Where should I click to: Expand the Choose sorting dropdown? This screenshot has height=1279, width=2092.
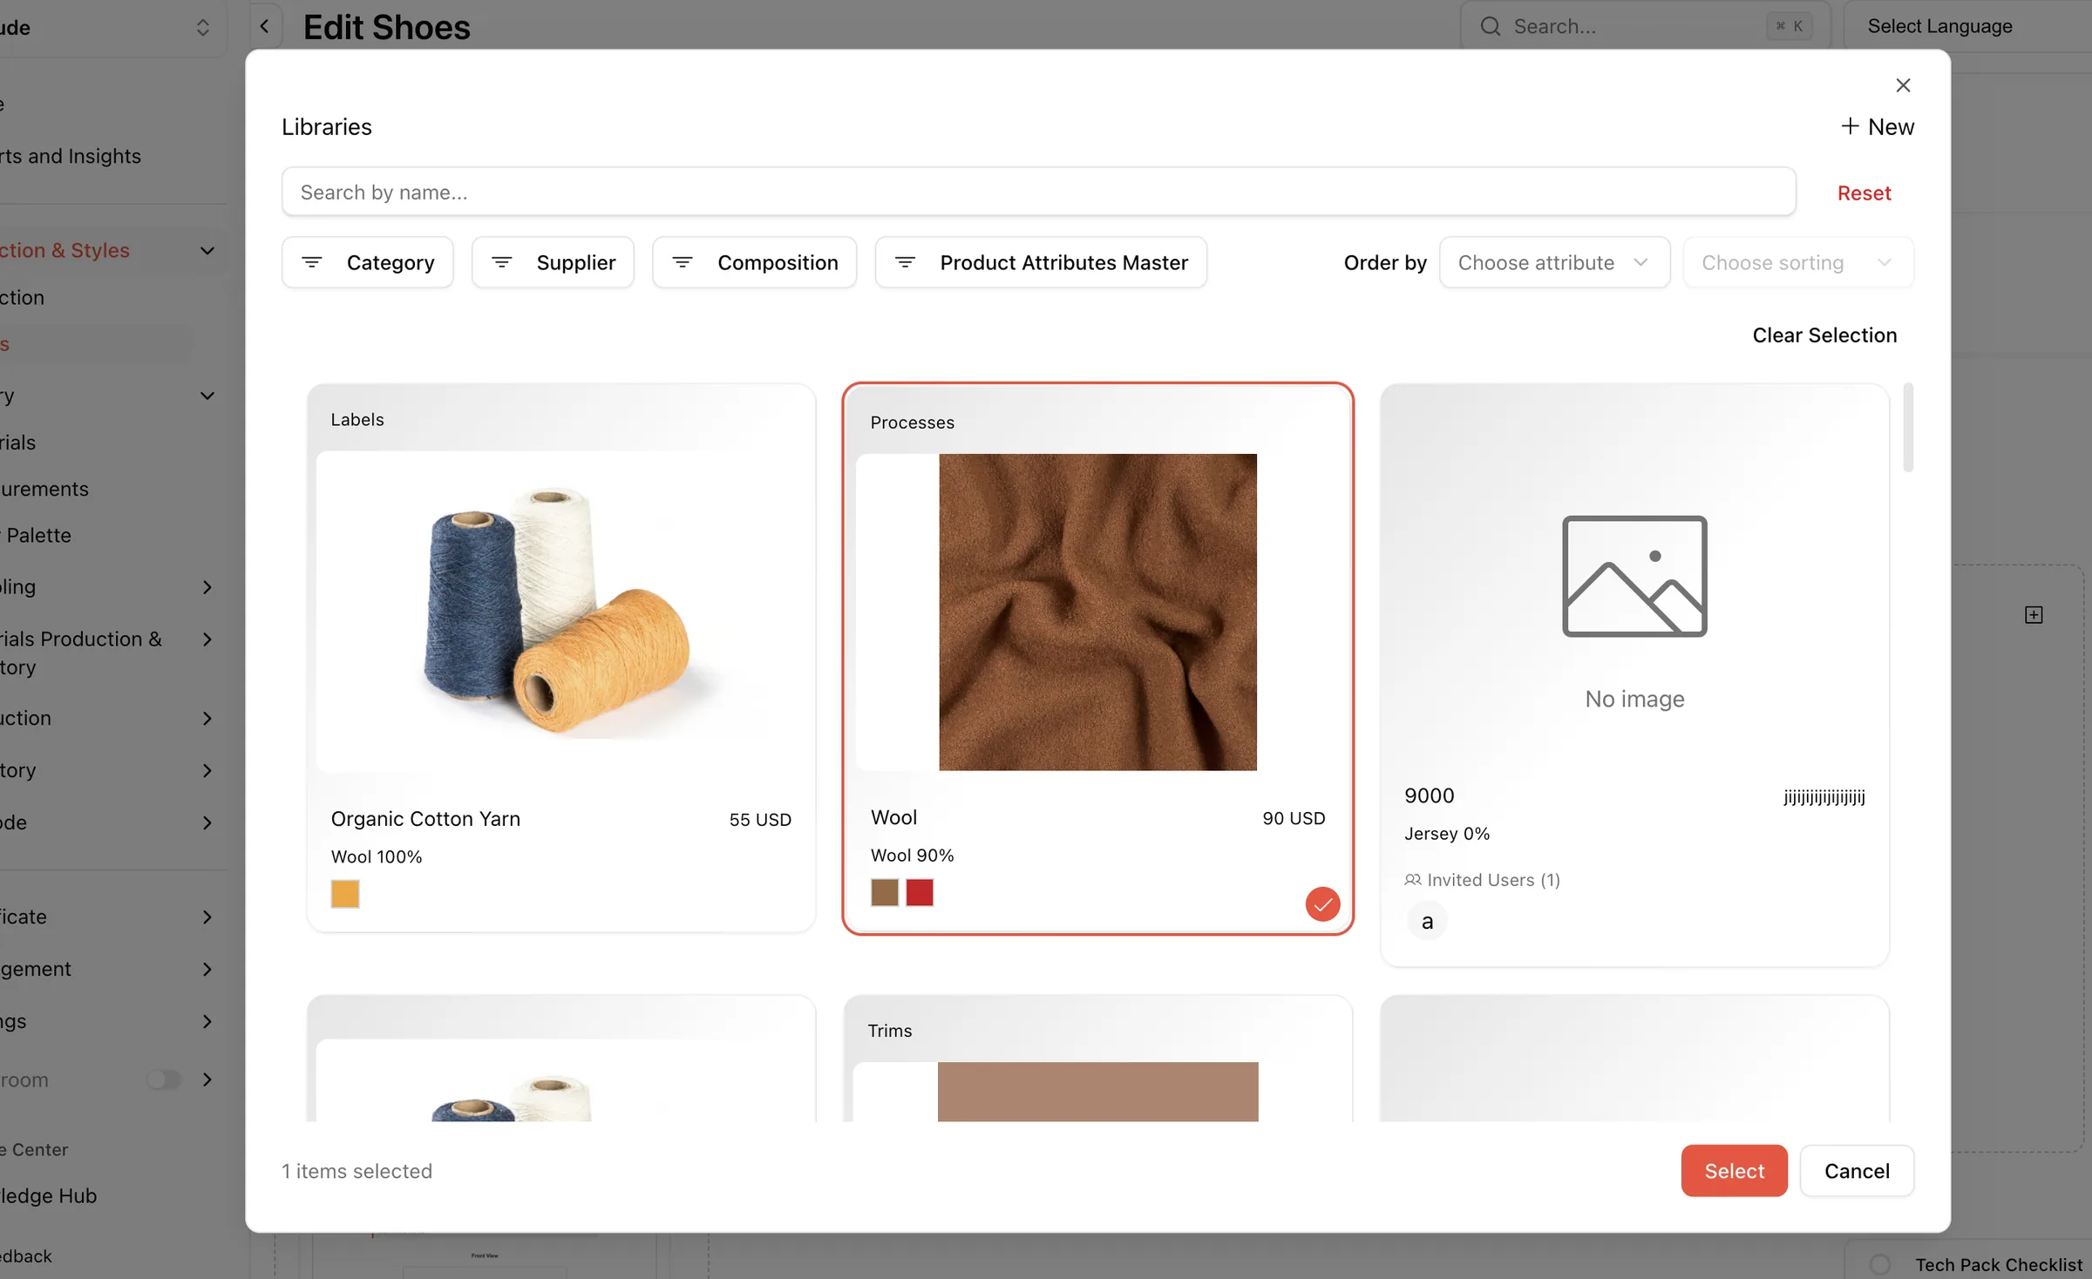(x=1797, y=262)
